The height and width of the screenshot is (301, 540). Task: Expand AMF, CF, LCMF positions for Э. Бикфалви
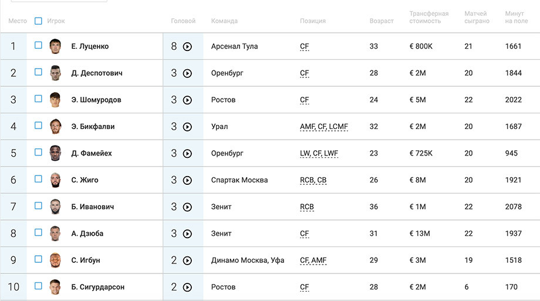(324, 127)
